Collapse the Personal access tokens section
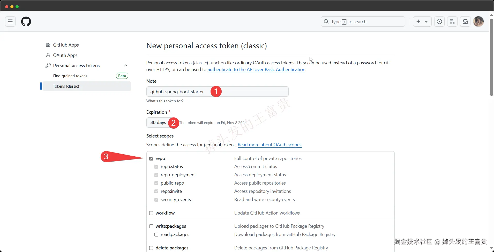 [126, 65]
